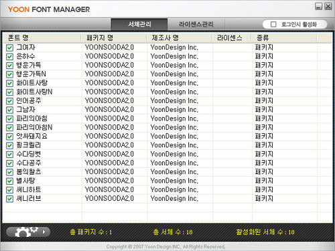Select the 봄의왈츠 font name
The image size is (335, 251).
click(29, 172)
